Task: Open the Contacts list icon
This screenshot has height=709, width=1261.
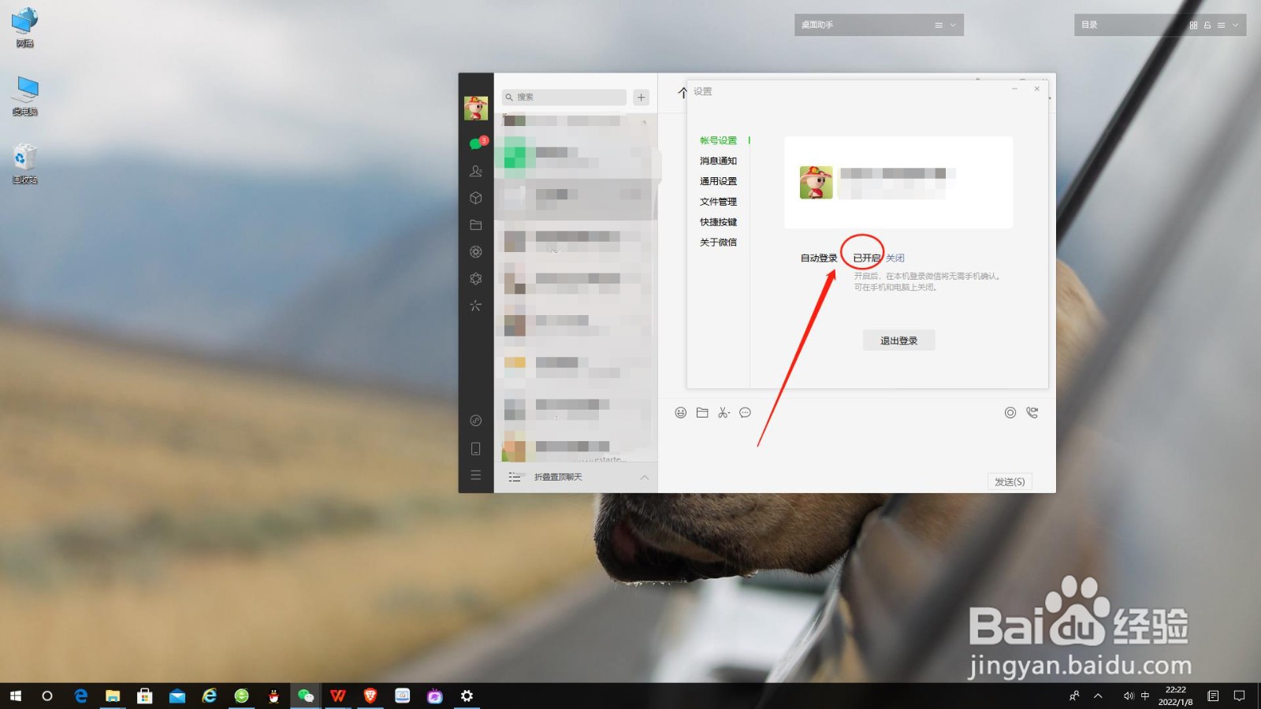Action: pos(475,170)
